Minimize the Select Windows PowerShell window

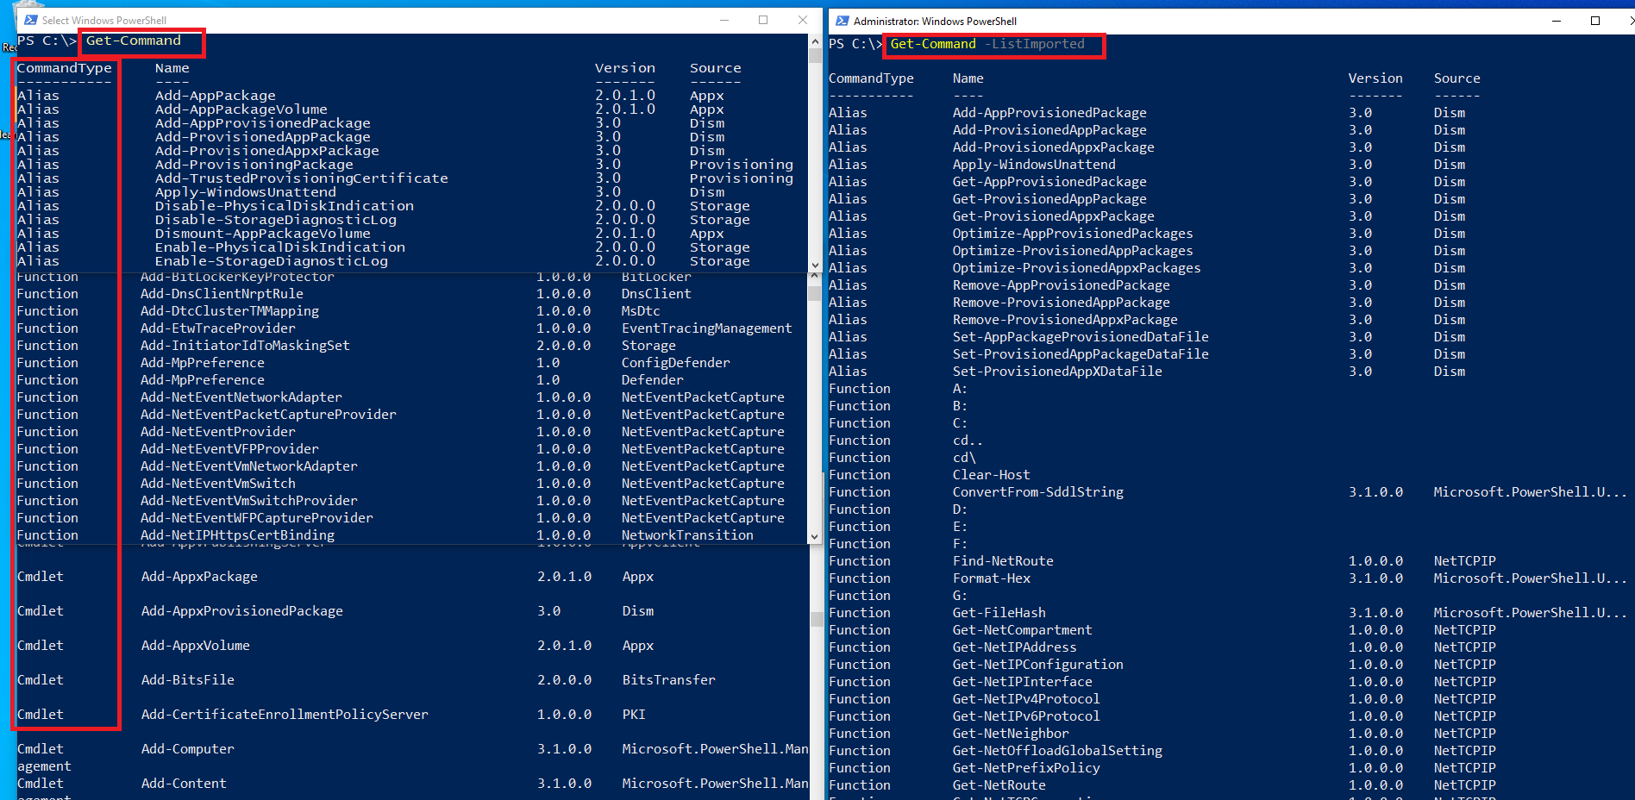tap(723, 19)
